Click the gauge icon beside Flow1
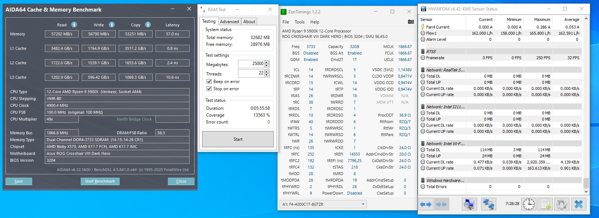Viewport: 599px width, 218px height. tap(423, 33)
